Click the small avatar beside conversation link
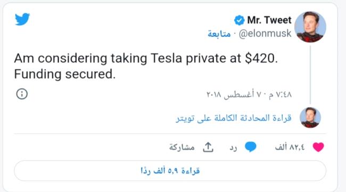 [310, 117]
